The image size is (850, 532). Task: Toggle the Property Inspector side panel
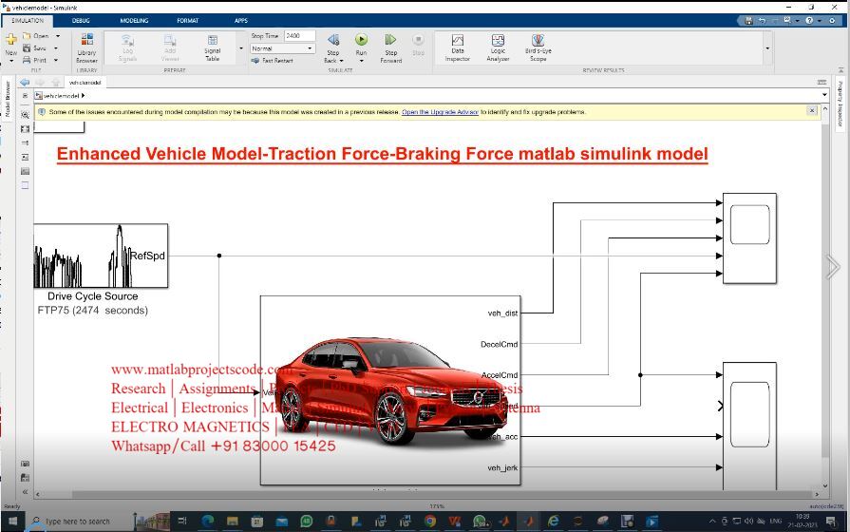coord(840,103)
